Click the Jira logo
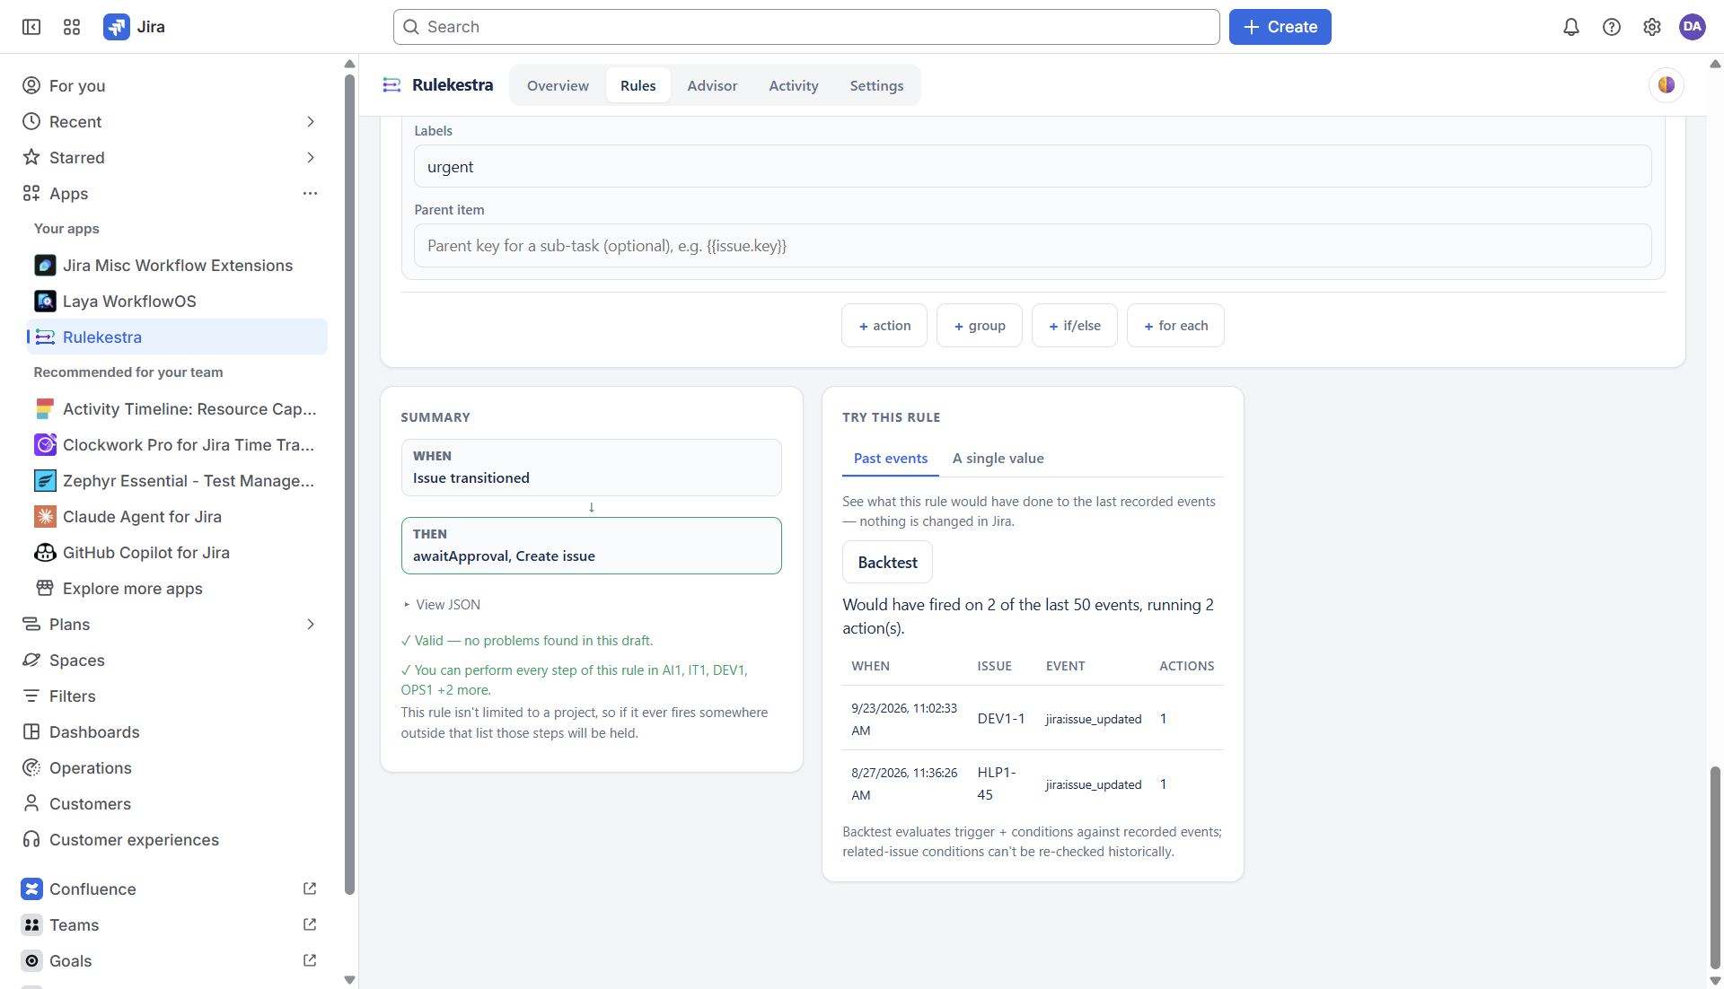The height and width of the screenshot is (989, 1724). click(135, 27)
